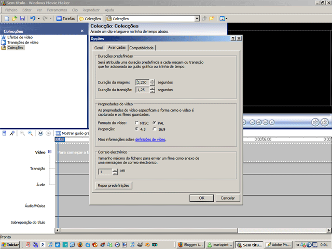Image resolution: width=332 pixels, height=249 pixels.
Task: Set audio levels icon in the timeline toolbar
Action: tap(4, 133)
